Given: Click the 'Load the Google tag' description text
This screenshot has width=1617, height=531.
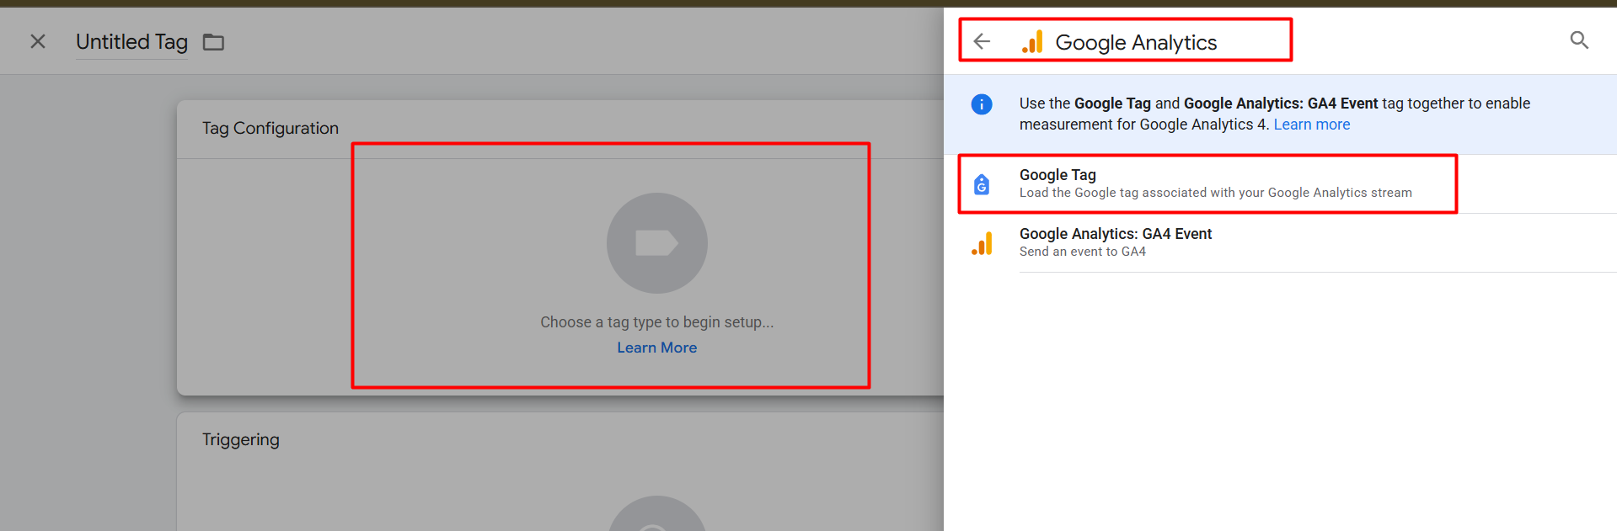Looking at the screenshot, I should coord(1214,193).
